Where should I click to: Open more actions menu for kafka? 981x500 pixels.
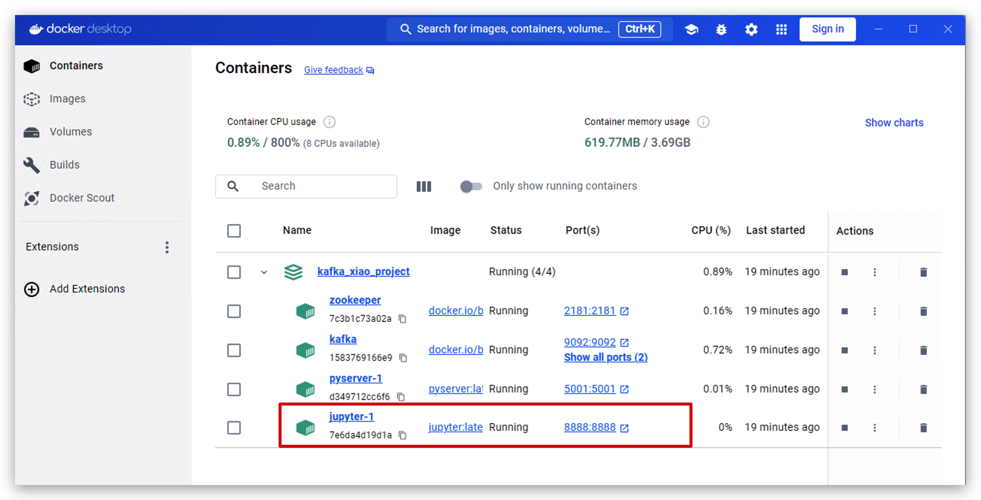point(875,350)
